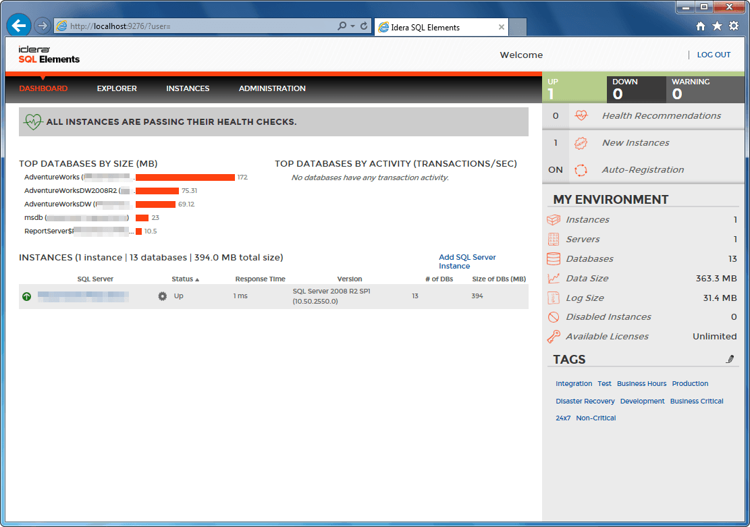Click the Response Time column header
750x527 pixels.
[x=260, y=279]
